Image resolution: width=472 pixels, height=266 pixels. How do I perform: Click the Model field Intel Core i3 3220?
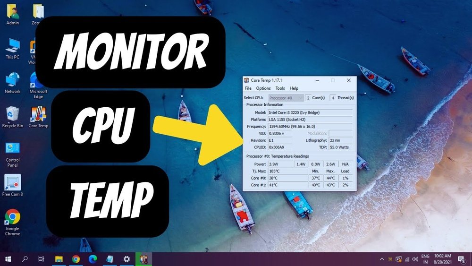coord(311,112)
